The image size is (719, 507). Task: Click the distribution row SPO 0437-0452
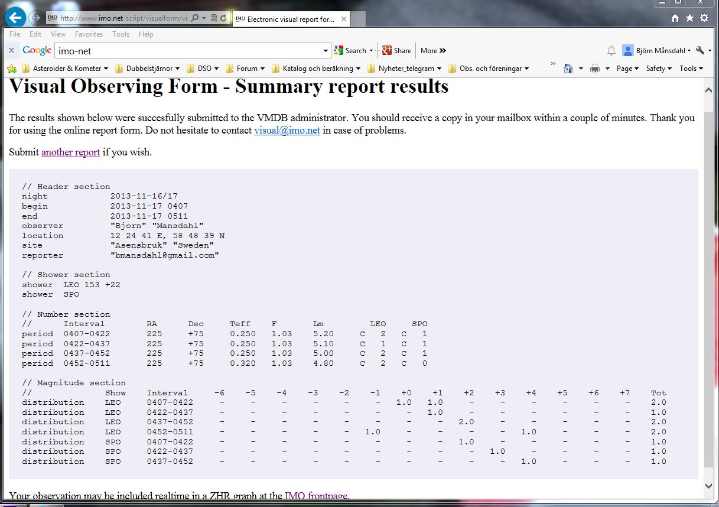pos(344,461)
